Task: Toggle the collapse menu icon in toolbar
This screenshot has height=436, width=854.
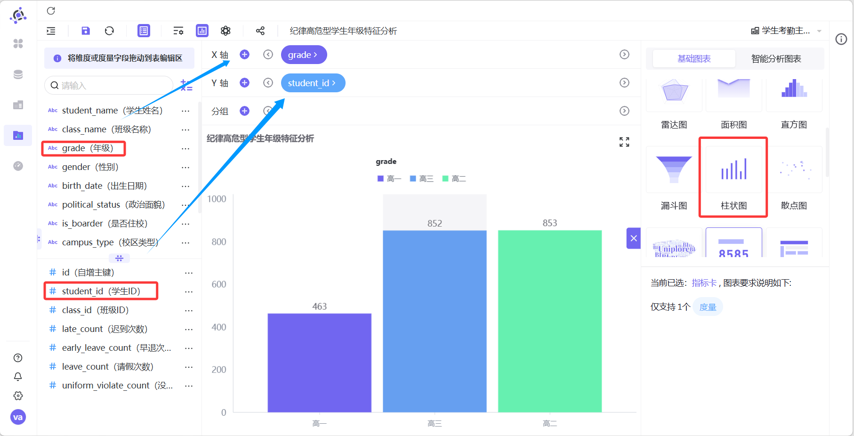Action: point(51,31)
